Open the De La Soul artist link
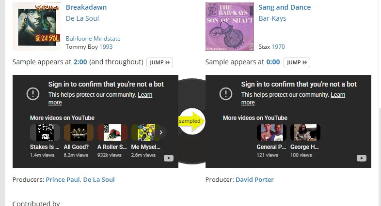The width and height of the screenshot is (381, 206). click(82, 18)
